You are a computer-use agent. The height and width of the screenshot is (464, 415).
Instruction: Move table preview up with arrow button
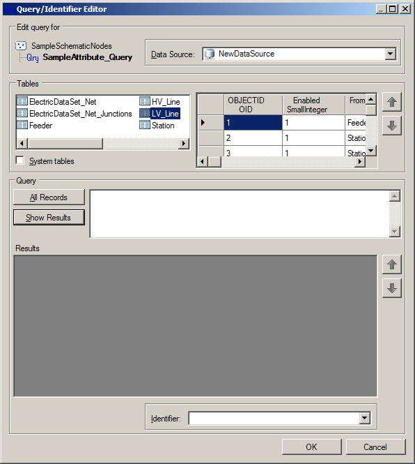pos(392,102)
